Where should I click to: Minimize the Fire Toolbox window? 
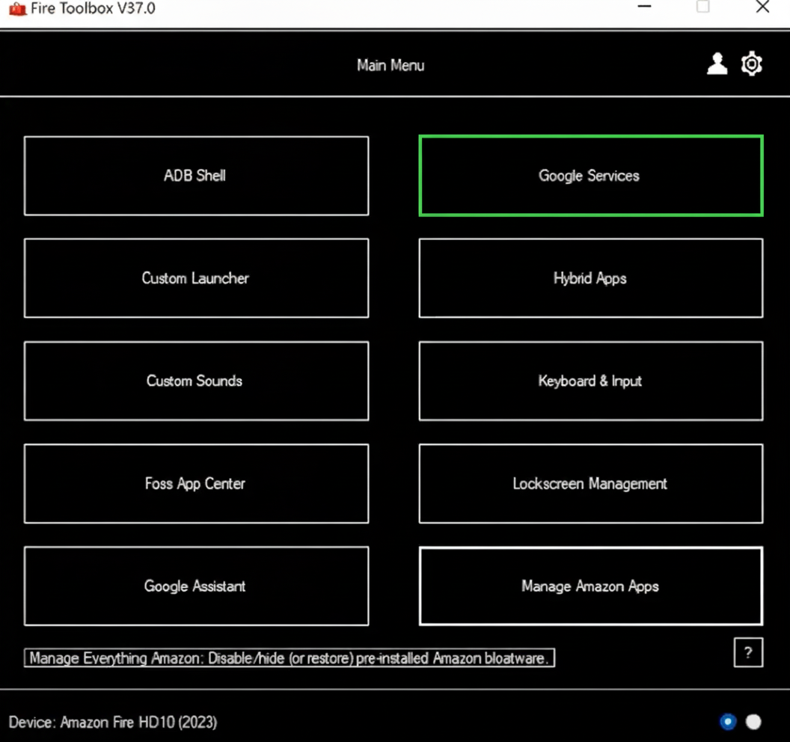[x=644, y=7]
